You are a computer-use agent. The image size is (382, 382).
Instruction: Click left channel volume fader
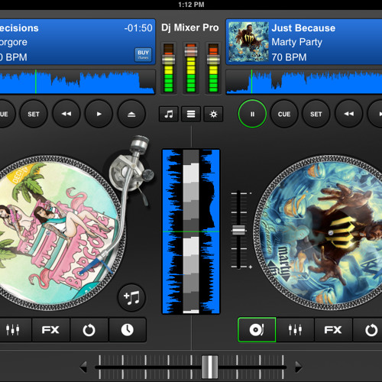[169, 60]
